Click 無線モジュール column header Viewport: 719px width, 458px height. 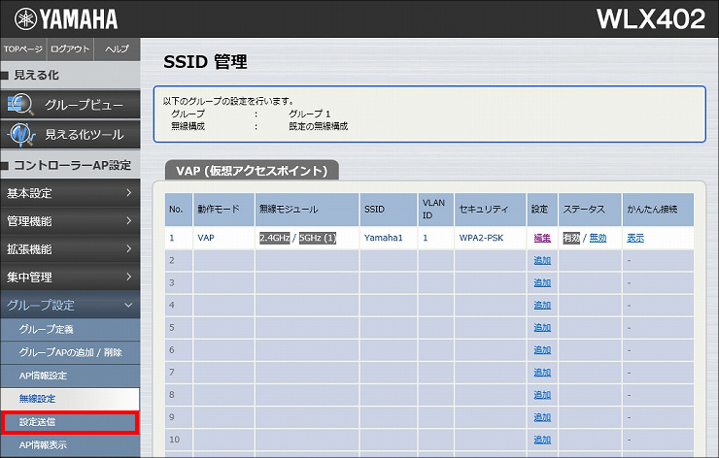pyautogui.click(x=307, y=210)
